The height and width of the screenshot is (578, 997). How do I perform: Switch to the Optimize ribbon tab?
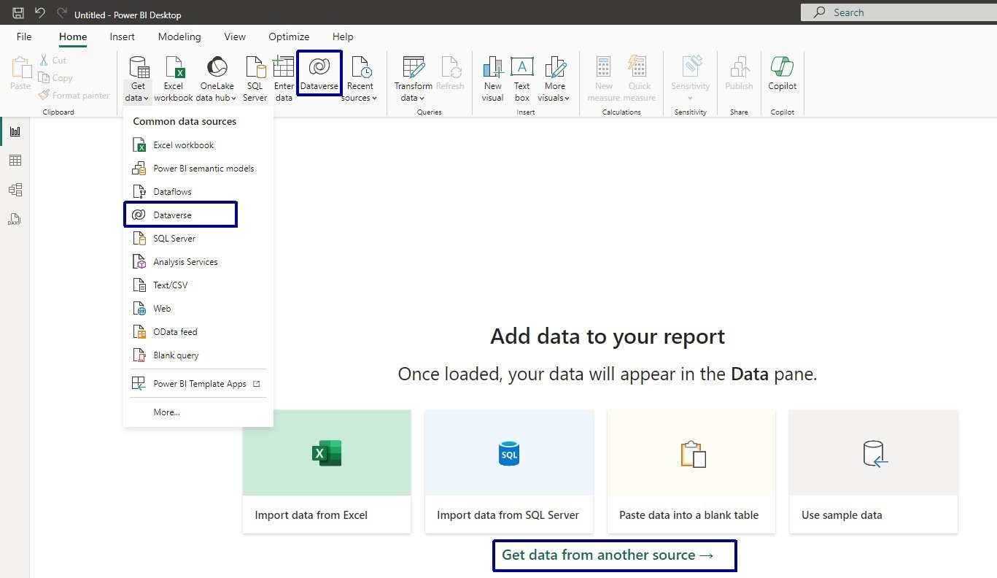pyautogui.click(x=289, y=36)
